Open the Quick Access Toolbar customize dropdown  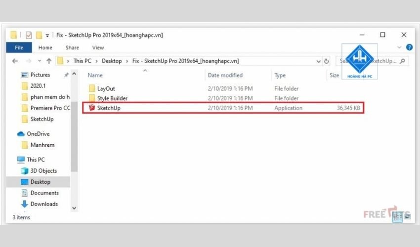[x=47, y=35]
